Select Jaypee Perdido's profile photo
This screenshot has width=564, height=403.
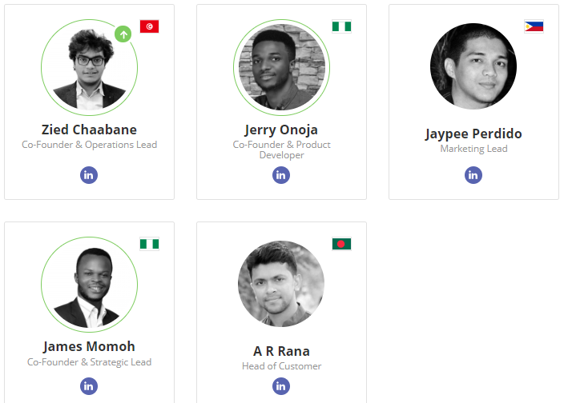(473, 66)
